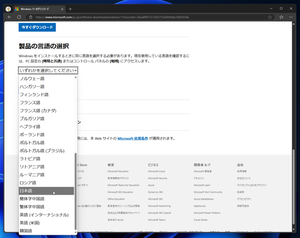Select the highlighted 日本語 option

[46, 191]
